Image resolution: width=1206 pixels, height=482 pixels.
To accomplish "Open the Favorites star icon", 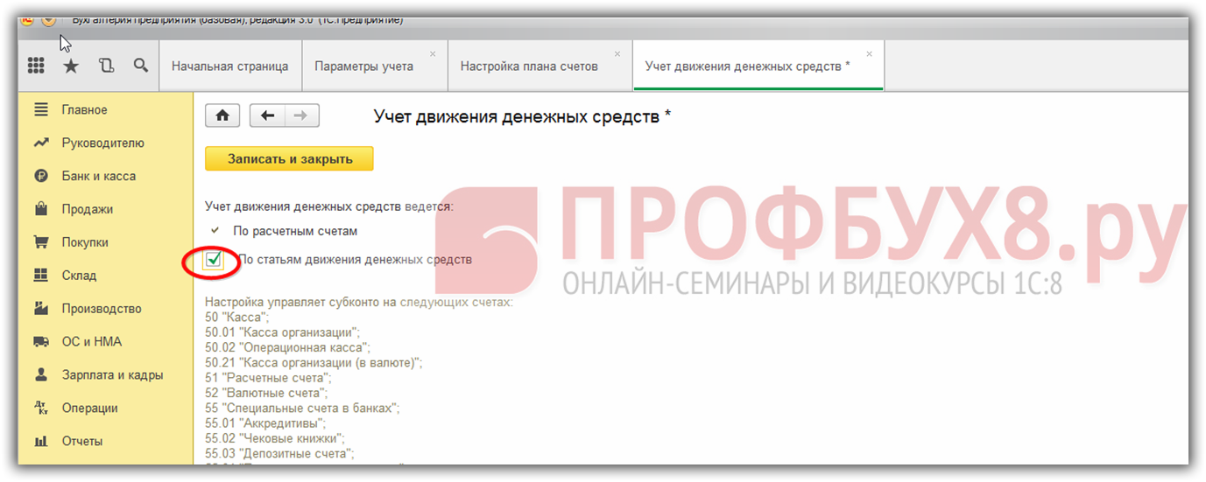I will click(x=71, y=66).
